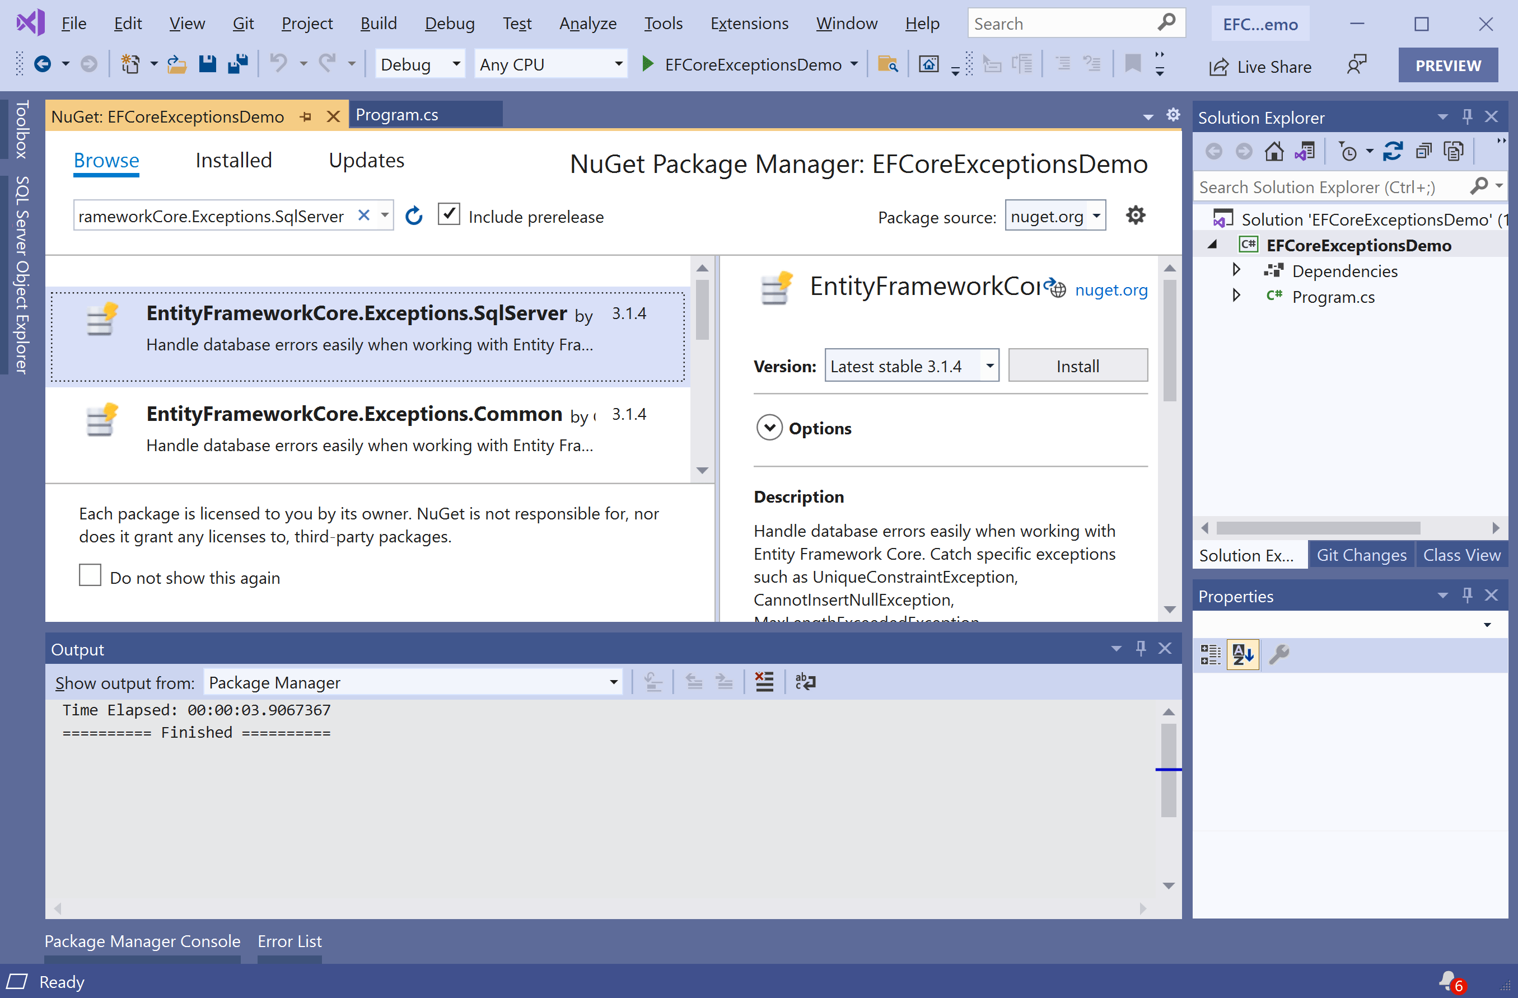Sort Properties alphabetically
Viewport: 1518px width, 998px height.
point(1243,654)
